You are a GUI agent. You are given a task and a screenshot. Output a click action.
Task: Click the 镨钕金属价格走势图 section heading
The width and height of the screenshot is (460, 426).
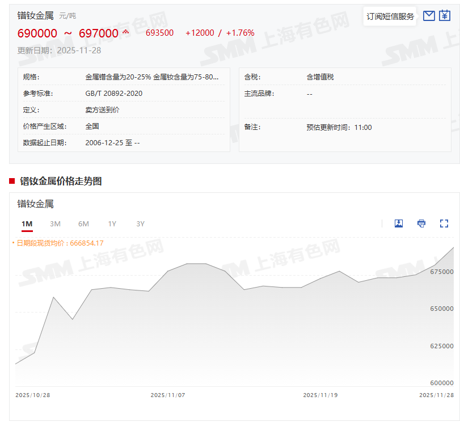(61, 182)
